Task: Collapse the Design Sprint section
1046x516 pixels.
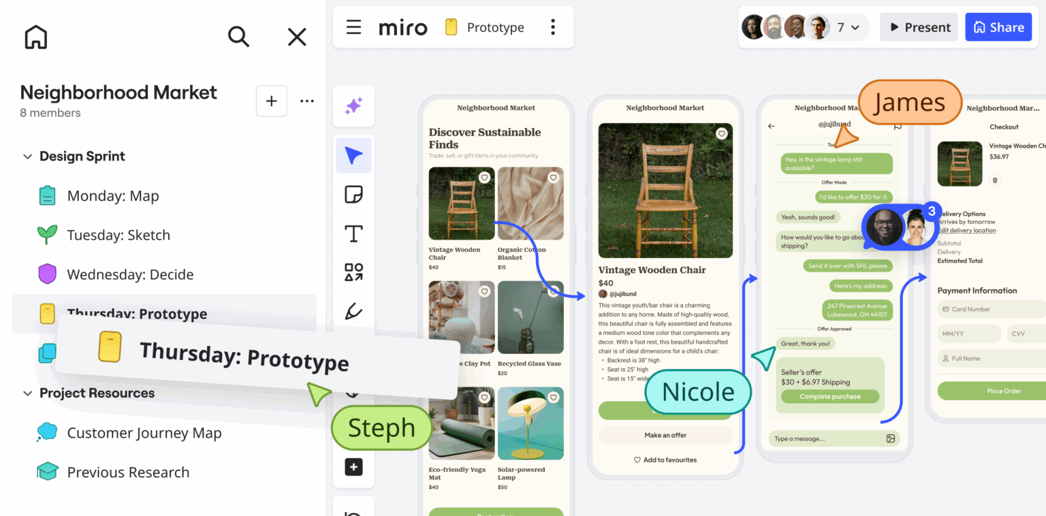Action: point(27,156)
